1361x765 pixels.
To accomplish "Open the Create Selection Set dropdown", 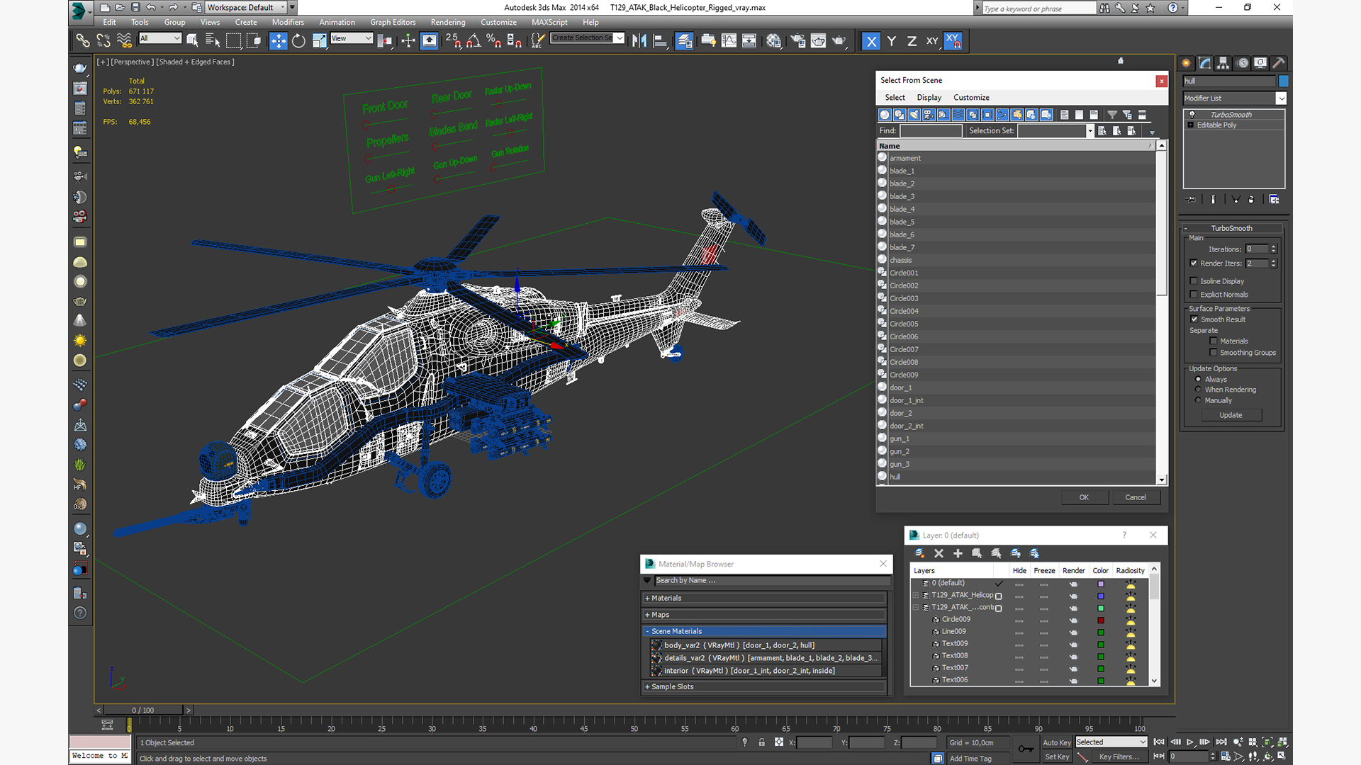I will tap(588, 38).
